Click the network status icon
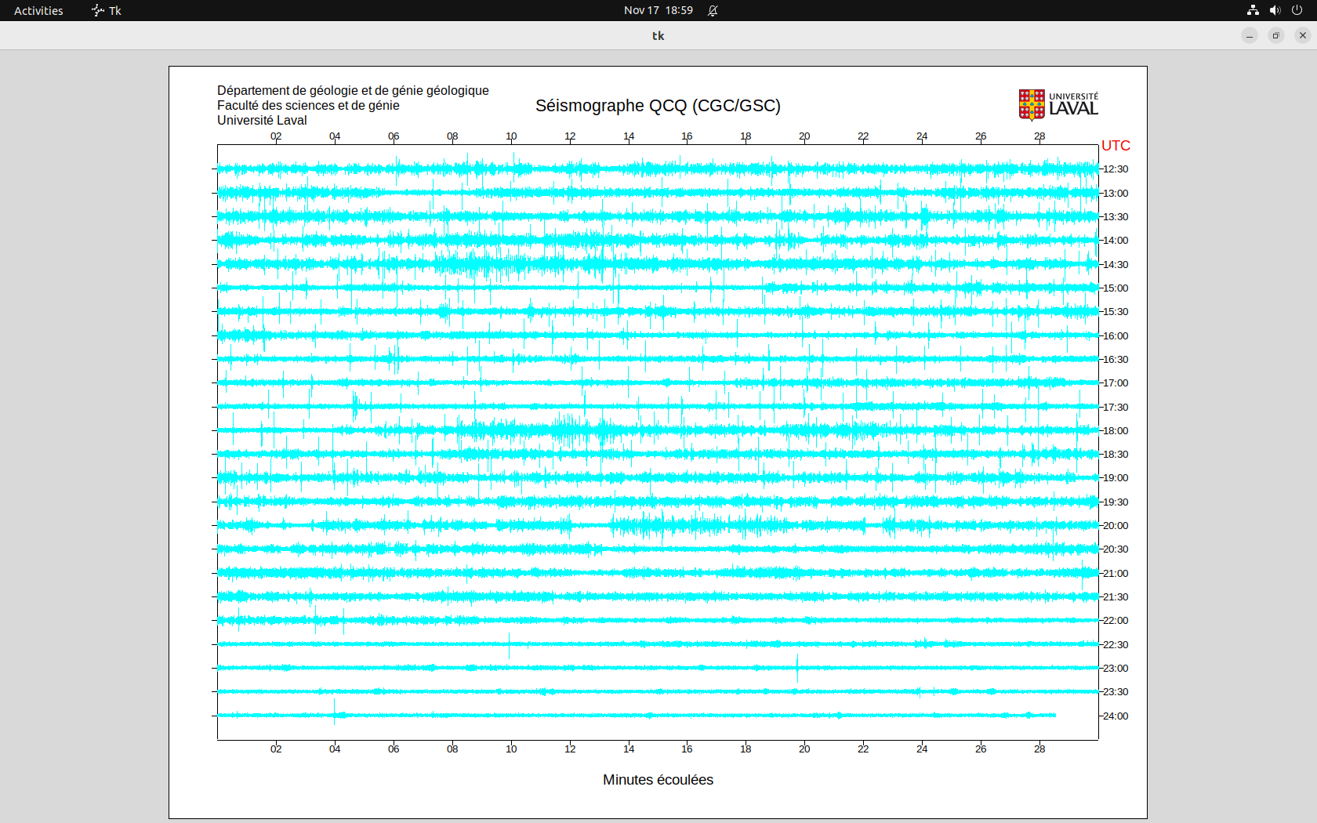 coord(1253,10)
